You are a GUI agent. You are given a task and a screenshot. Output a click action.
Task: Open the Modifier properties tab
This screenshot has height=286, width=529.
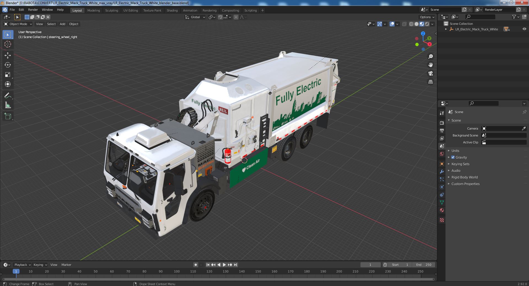[x=442, y=171]
